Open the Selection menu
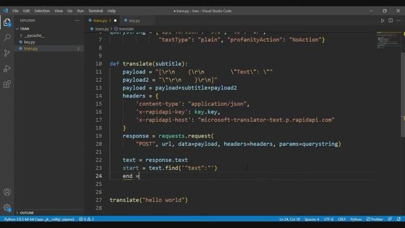 click(42, 11)
